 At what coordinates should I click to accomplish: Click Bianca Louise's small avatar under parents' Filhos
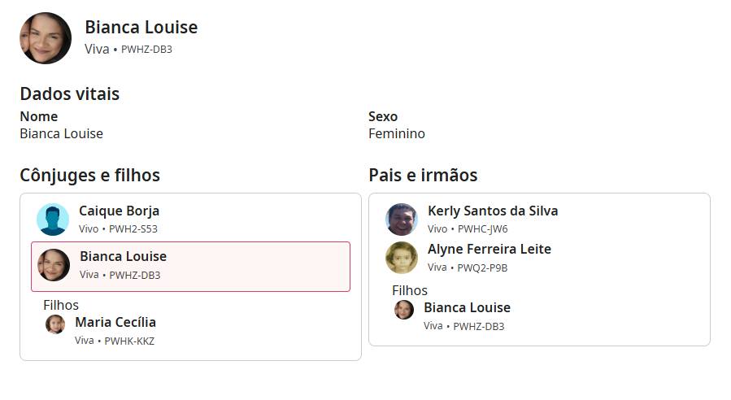tap(404, 310)
